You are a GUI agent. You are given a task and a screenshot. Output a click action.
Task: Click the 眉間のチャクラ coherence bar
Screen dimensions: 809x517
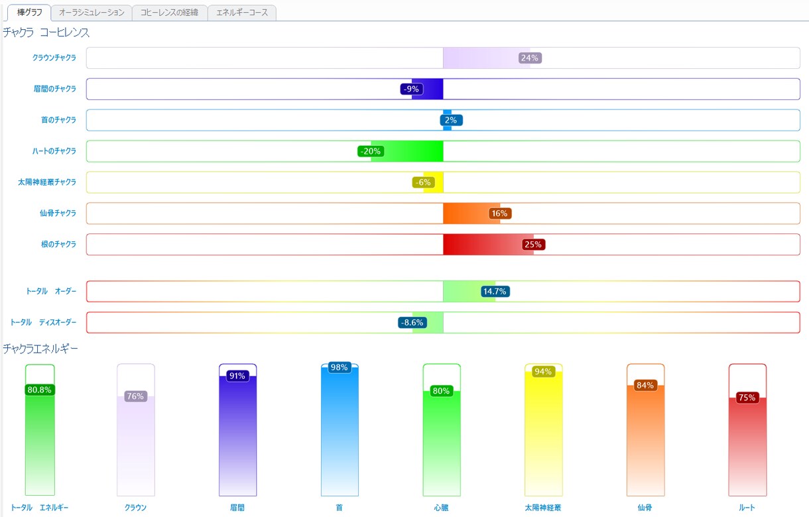pyautogui.click(x=443, y=89)
